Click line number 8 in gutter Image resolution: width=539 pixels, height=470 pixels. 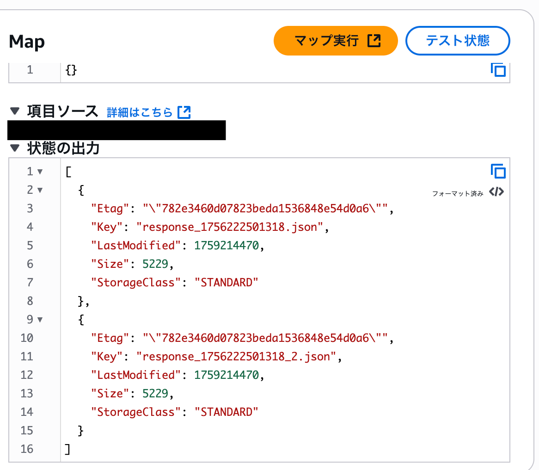coord(30,301)
